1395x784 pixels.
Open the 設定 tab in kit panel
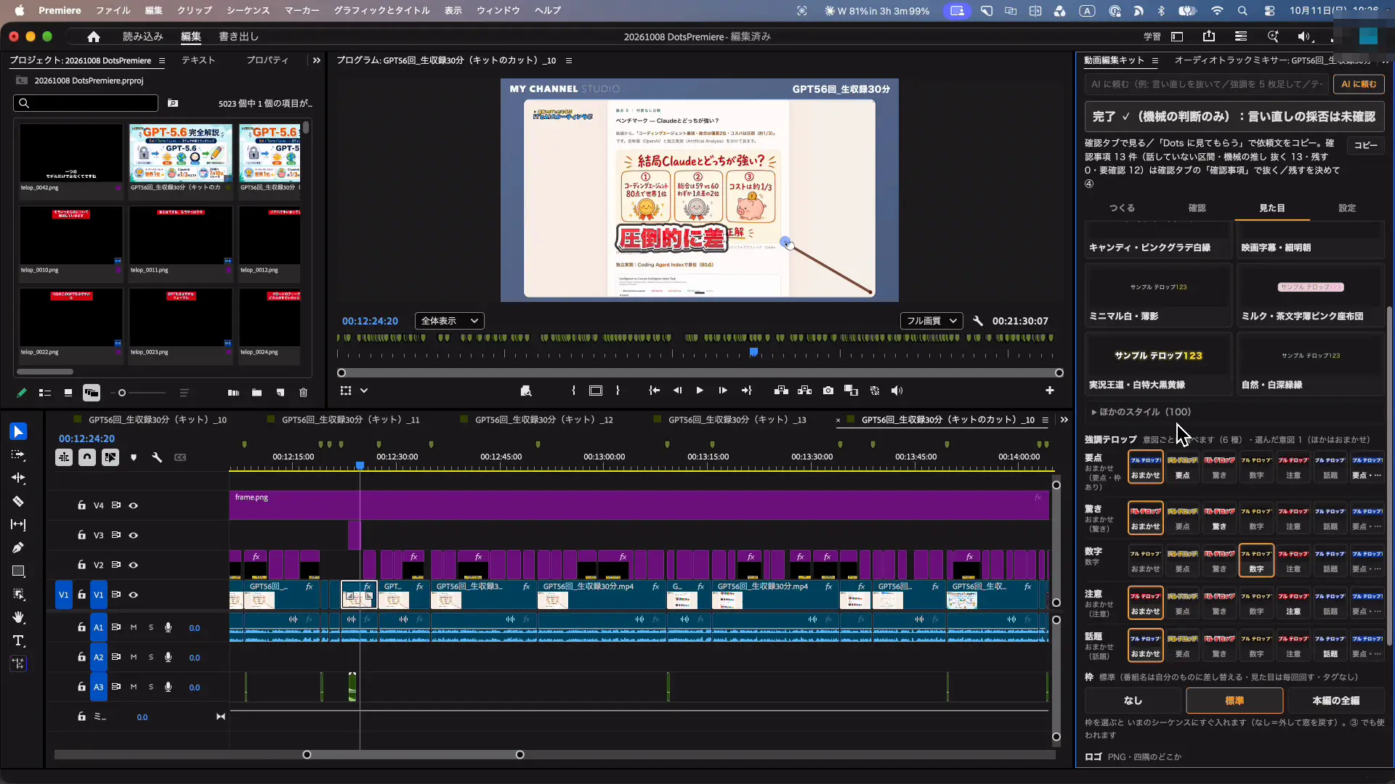pos(1347,208)
